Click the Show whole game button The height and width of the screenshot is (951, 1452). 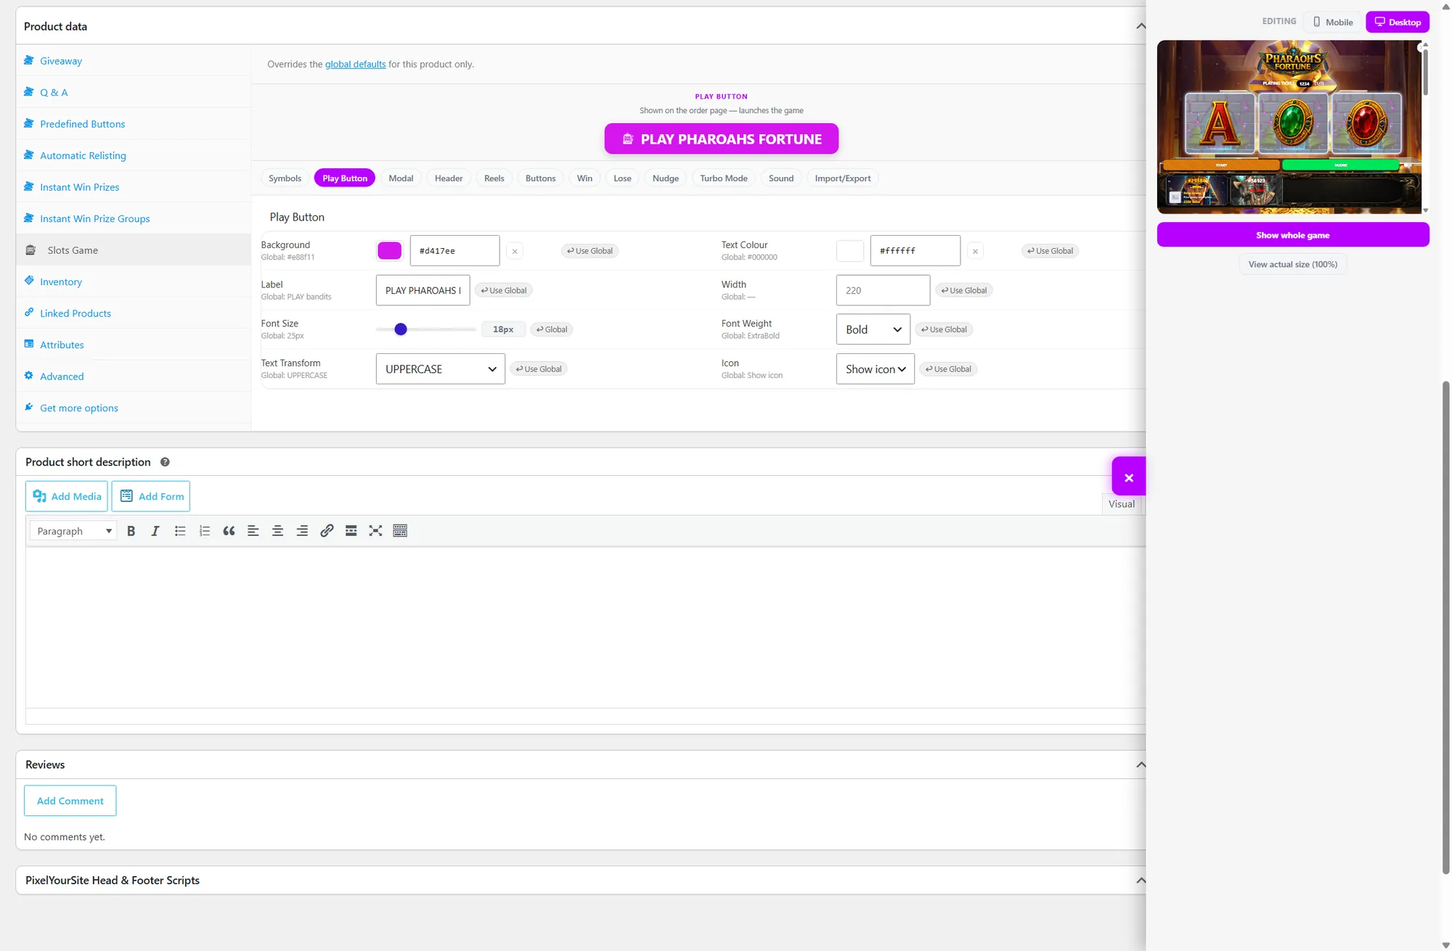point(1293,235)
